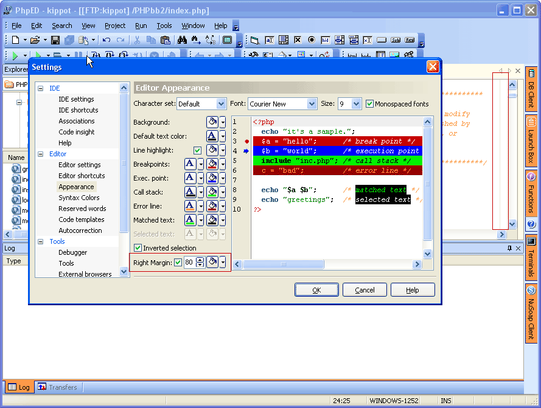This screenshot has height=408, width=541.
Task: Open the Character set dropdown
Action: coord(221,104)
